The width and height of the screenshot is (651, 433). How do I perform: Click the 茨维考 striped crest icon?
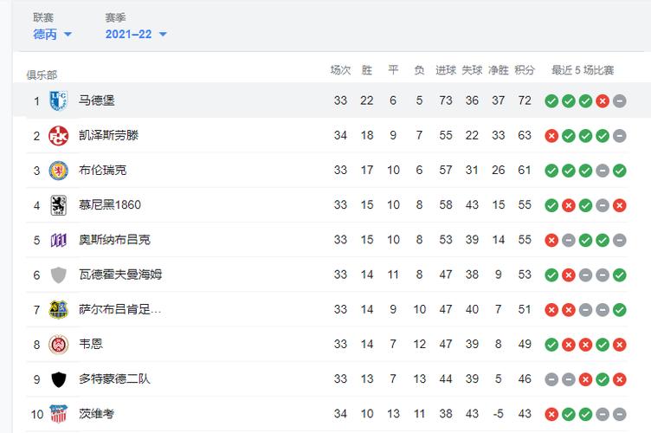pyautogui.click(x=58, y=413)
